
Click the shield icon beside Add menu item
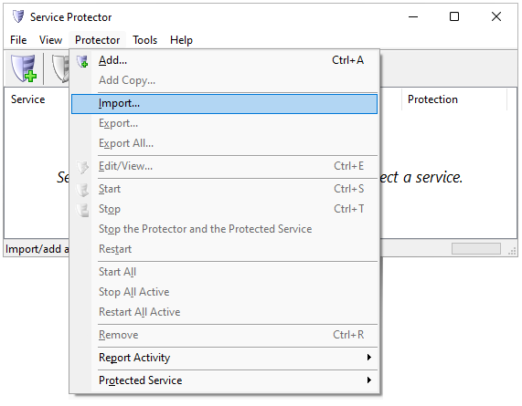(x=82, y=61)
